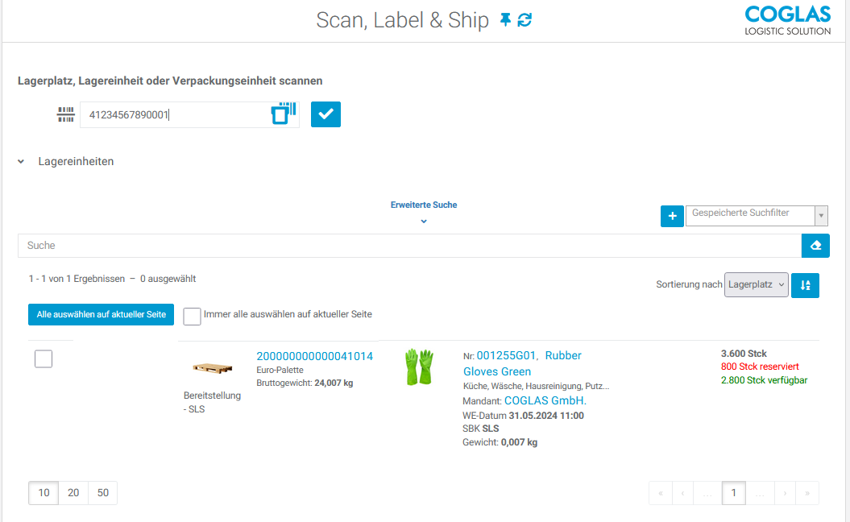Open the Sortierung nach Lagerplatz dropdown
Viewport: 850px width, 522px height.
point(756,285)
